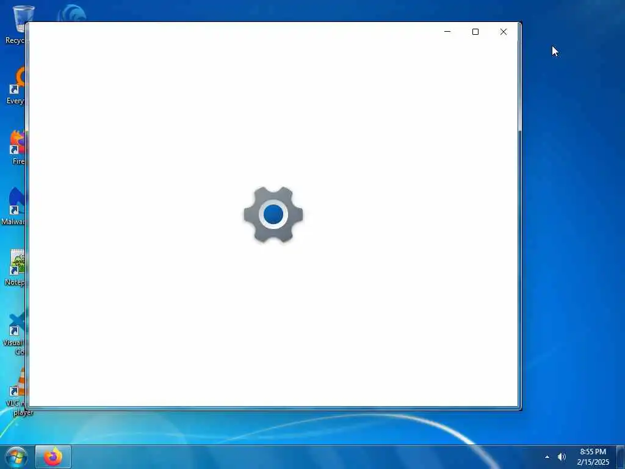Open the Start menu orb
The height and width of the screenshot is (469, 625).
[x=16, y=457]
